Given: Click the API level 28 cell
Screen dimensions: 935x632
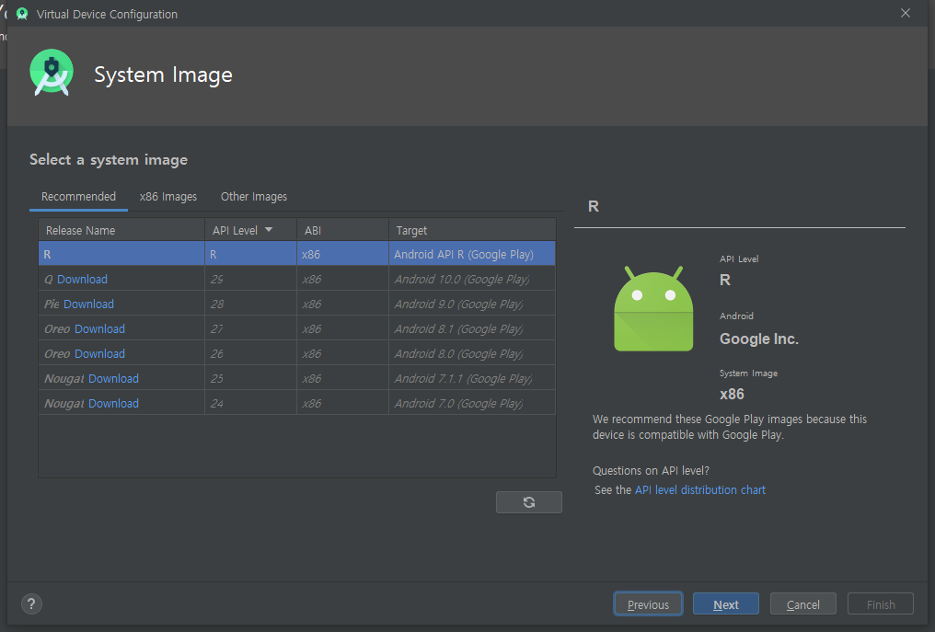Looking at the screenshot, I should click(251, 305).
